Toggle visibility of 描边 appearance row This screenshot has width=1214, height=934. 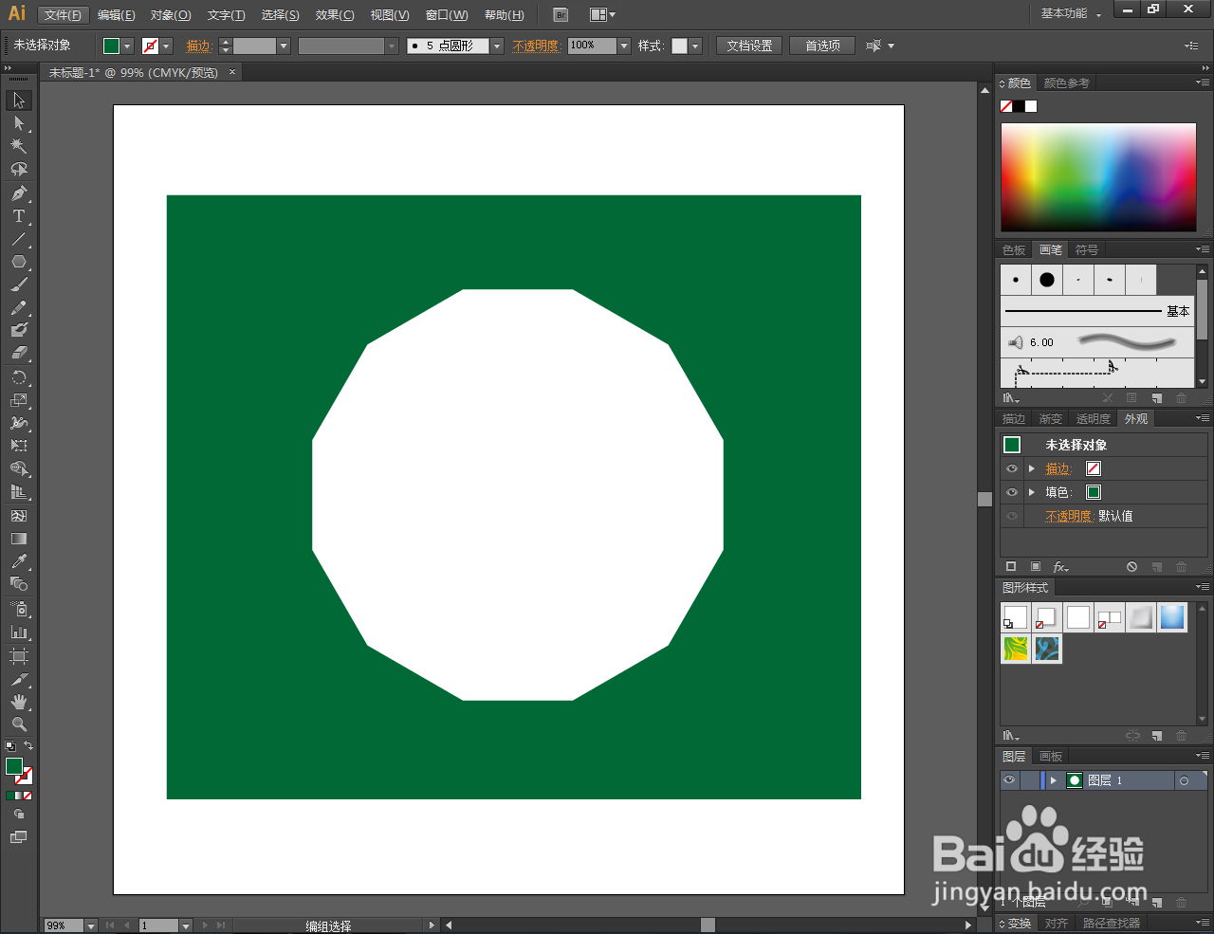coord(1012,468)
